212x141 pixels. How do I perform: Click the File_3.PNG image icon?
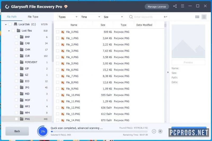tap(63, 51)
